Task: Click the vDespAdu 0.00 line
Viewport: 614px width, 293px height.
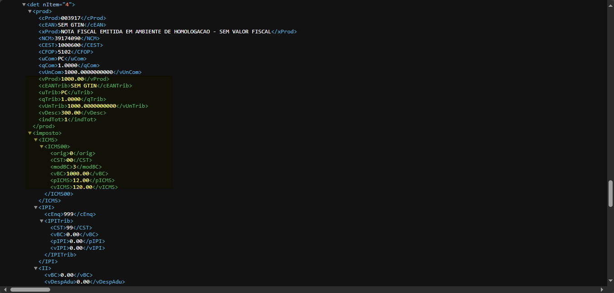Action: (x=85, y=282)
